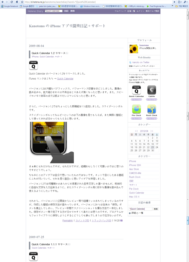Click the App Store button under Pie Clock
189x262 pixels.
tap(136, 118)
